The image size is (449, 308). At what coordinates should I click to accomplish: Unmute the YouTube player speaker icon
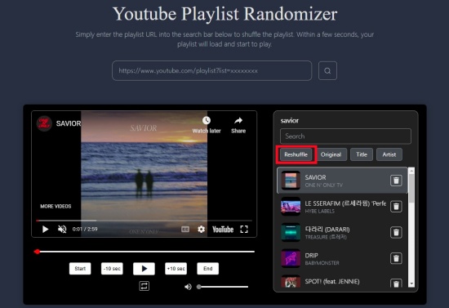62,230
